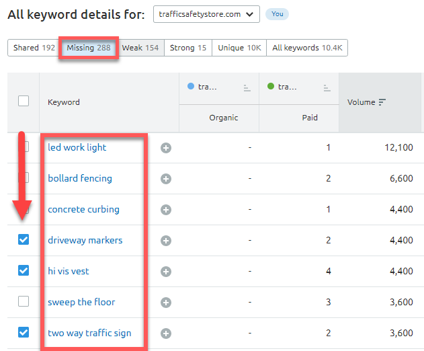Open the led work light keyword link

tap(77, 147)
